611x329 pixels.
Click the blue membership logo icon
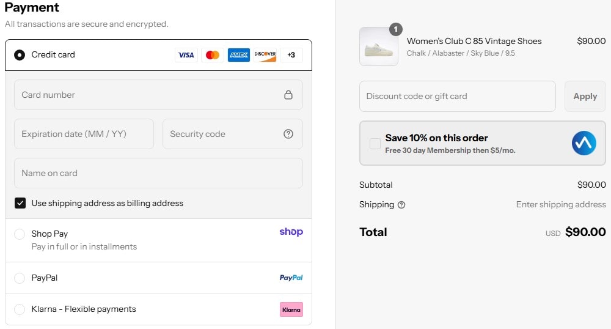click(x=584, y=143)
